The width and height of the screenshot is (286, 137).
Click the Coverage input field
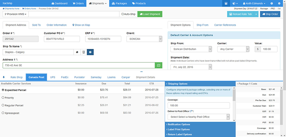pos(199,105)
